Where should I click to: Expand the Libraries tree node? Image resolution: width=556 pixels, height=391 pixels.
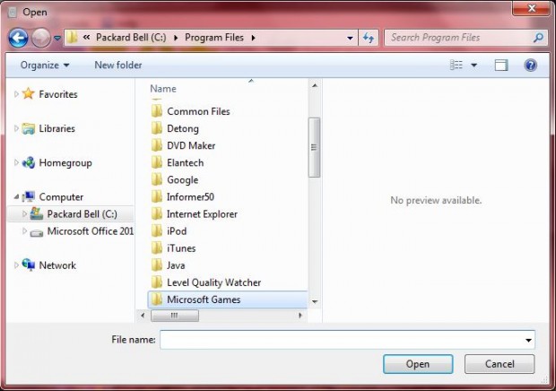(x=16, y=128)
